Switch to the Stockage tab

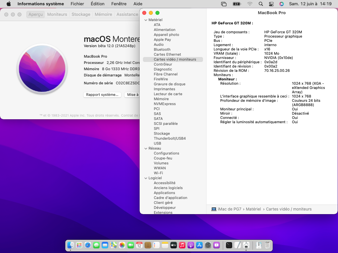(x=81, y=14)
